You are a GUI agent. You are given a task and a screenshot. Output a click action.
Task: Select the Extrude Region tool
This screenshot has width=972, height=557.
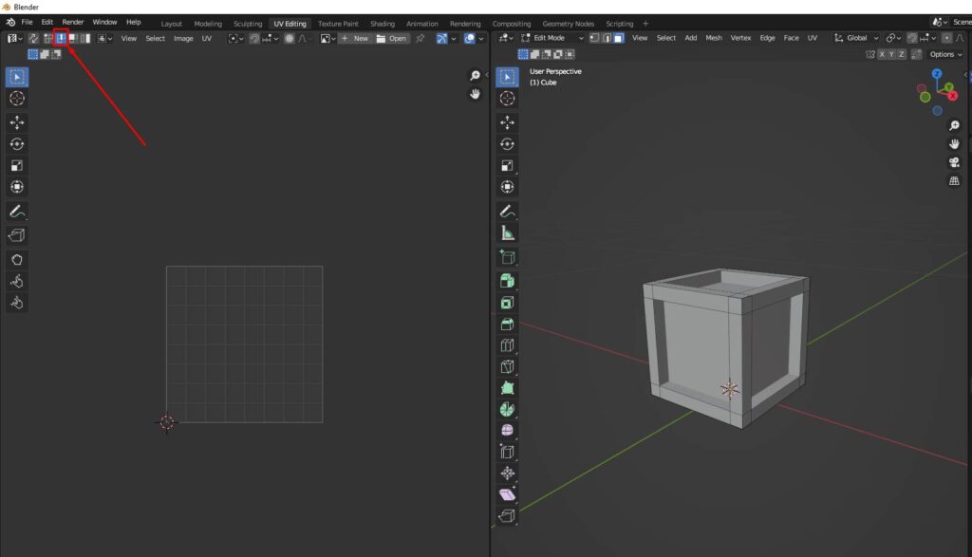tap(507, 281)
